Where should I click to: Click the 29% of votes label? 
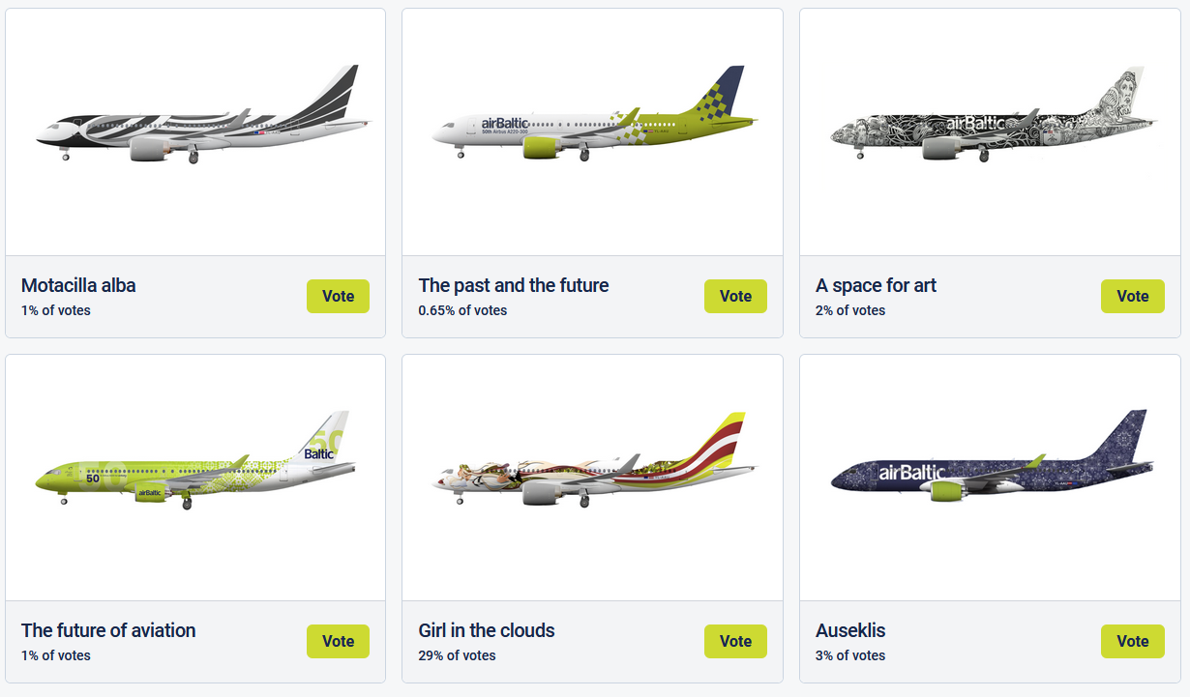457,655
